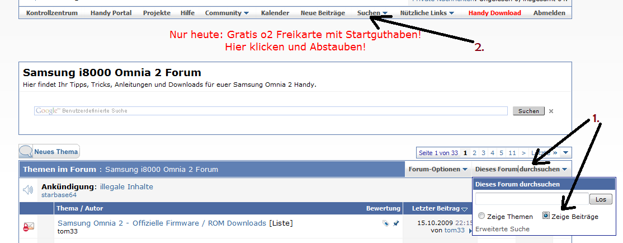Expand the Suchen dropdown in navbar

(x=372, y=13)
